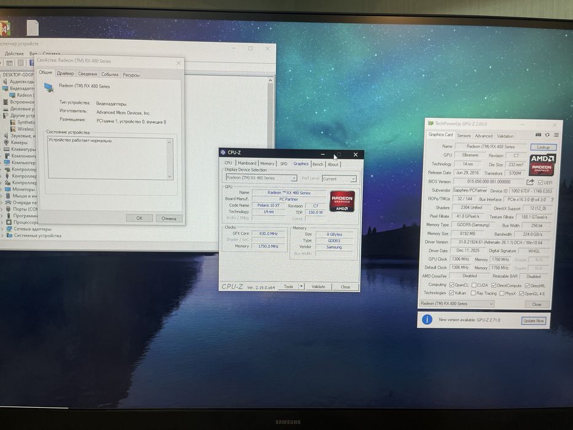Click the device status text box
Image resolution: width=573 pixels, height=430 pixels.
tap(111, 158)
